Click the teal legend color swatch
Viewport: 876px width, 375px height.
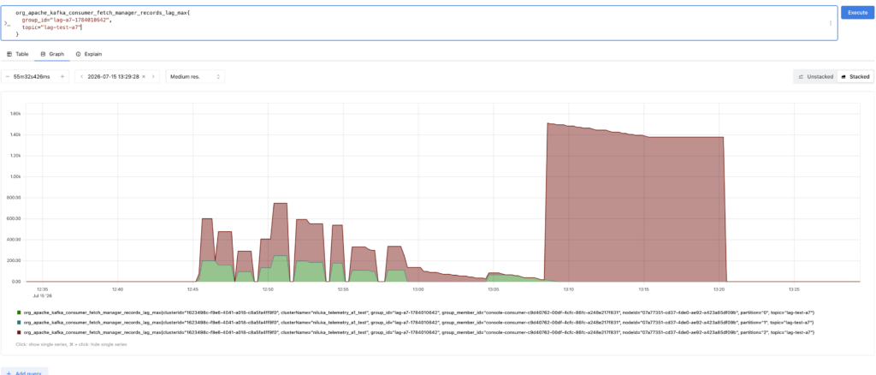[x=20, y=323]
